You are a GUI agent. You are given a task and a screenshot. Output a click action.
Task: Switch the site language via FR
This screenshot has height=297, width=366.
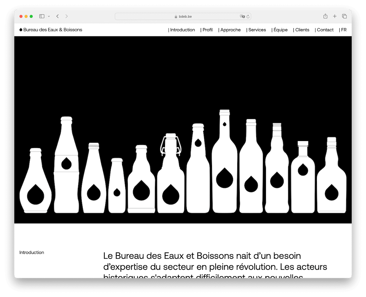tap(344, 30)
